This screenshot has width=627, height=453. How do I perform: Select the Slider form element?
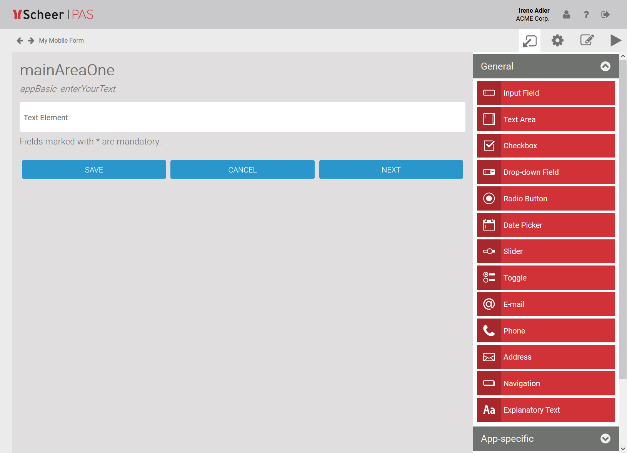[545, 251]
